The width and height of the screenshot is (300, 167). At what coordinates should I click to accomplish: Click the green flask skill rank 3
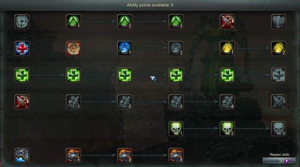[x=176, y=22]
